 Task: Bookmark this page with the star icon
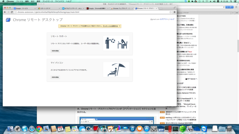pos(171,12)
